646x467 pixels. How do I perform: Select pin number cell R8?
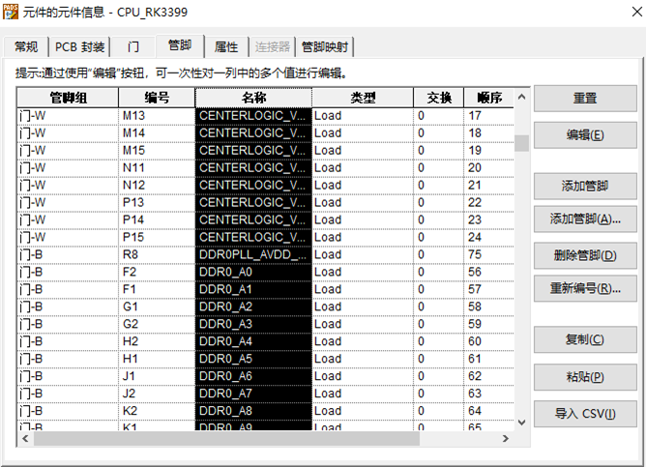pyautogui.click(x=157, y=254)
